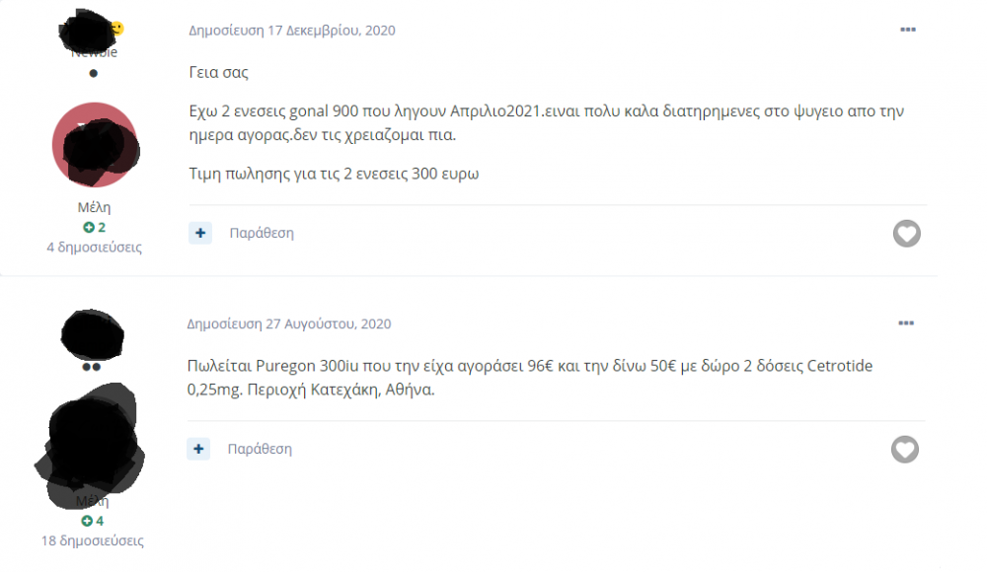Image resolution: width=987 pixels, height=572 pixels.
Task: Open options menu on August 27 post
Action: [x=906, y=322]
